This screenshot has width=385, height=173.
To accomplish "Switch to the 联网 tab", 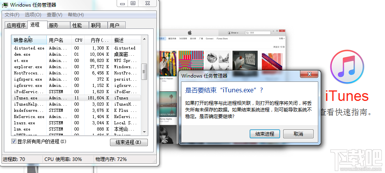I will pos(98,25).
